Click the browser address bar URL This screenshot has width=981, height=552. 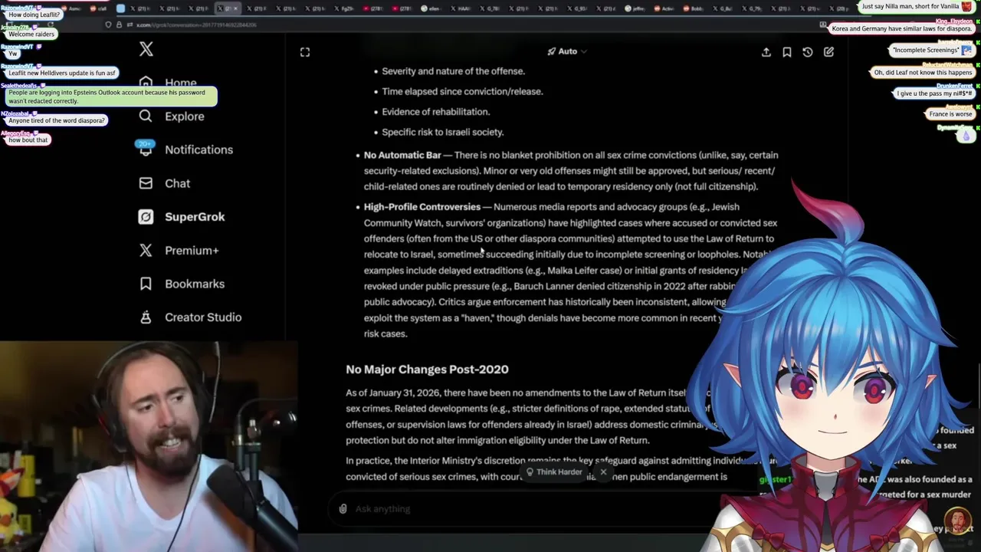pos(196,25)
